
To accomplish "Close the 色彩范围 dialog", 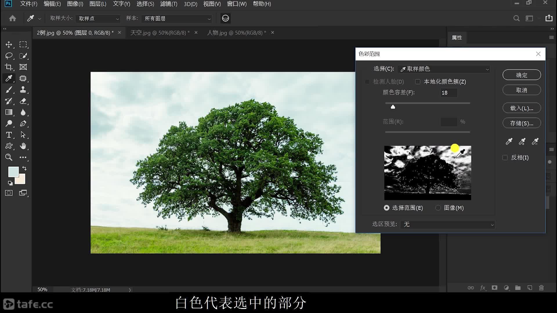I will (x=538, y=54).
